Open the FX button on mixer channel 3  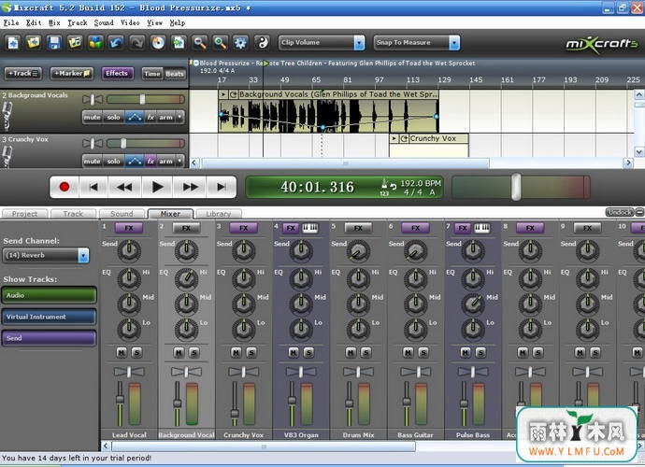coord(244,228)
